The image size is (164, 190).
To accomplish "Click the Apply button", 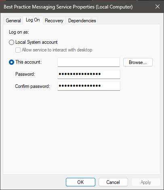I will pos(146,182).
